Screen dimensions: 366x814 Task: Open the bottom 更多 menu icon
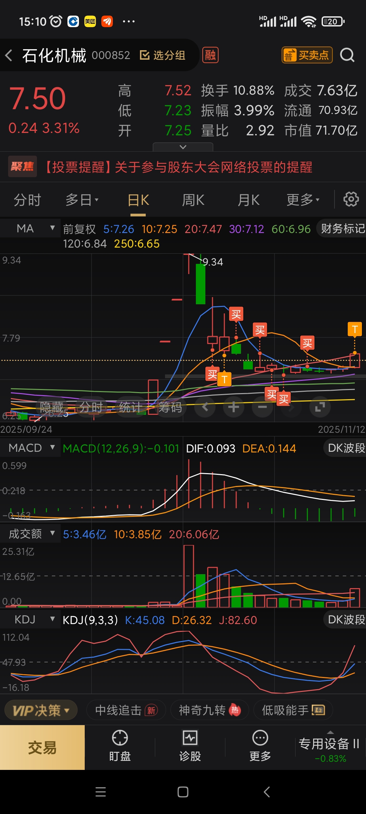pyautogui.click(x=260, y=746)
